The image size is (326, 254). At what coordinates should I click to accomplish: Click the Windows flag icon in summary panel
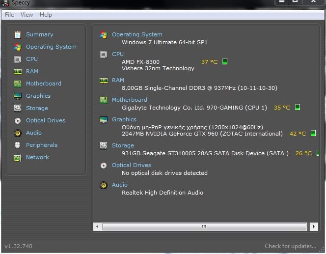[x=104, y=35]
